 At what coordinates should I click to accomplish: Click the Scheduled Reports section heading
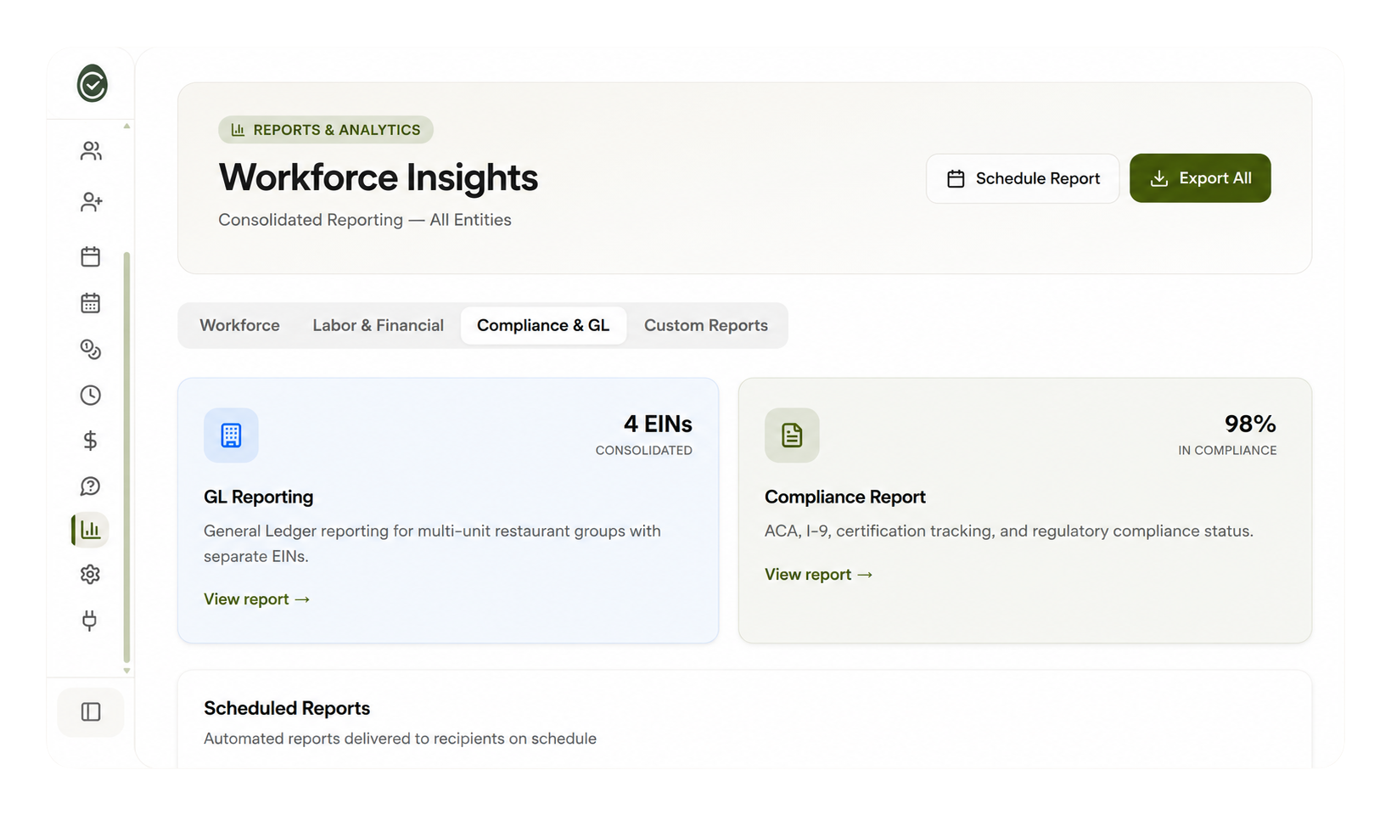pyautogui.click(x=287, y=708)
